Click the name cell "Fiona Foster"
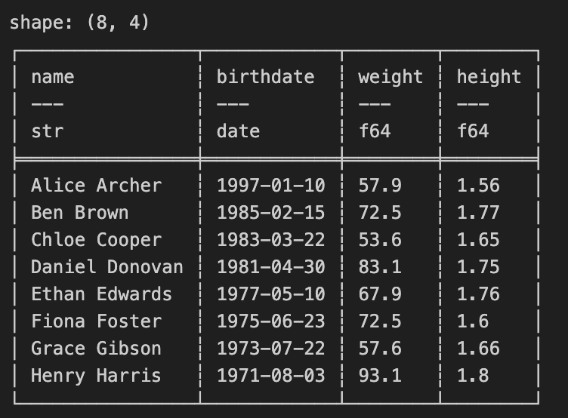Screen dimensions: 568x418 click(96, 321)
